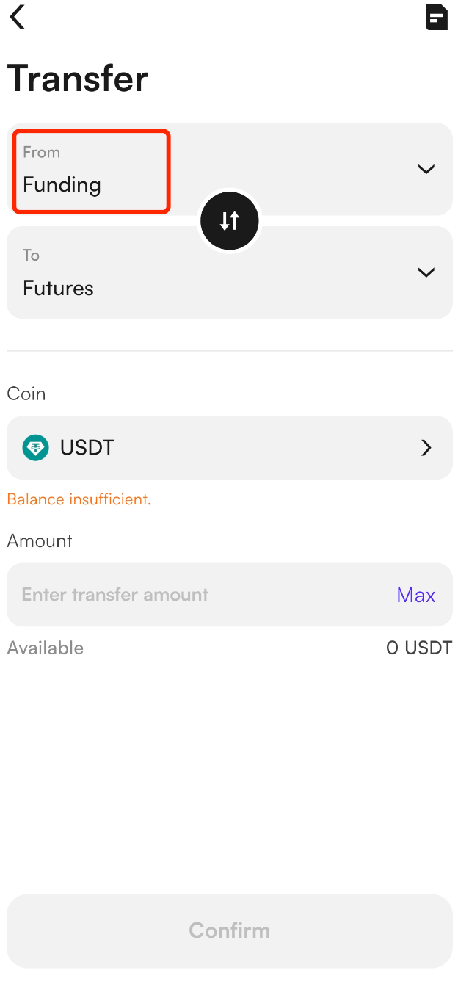Select the Funding account value
Viewport: 458px width, 984px height.
pos(62,184)
